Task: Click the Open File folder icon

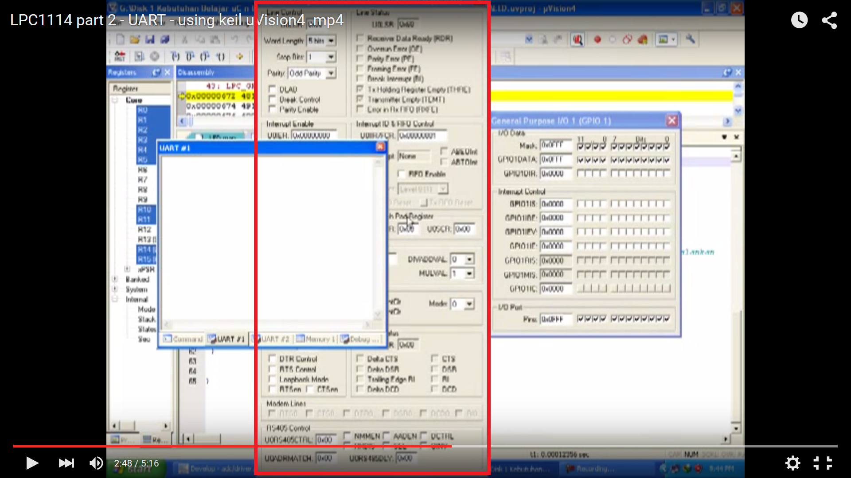Action: [135, 39]
